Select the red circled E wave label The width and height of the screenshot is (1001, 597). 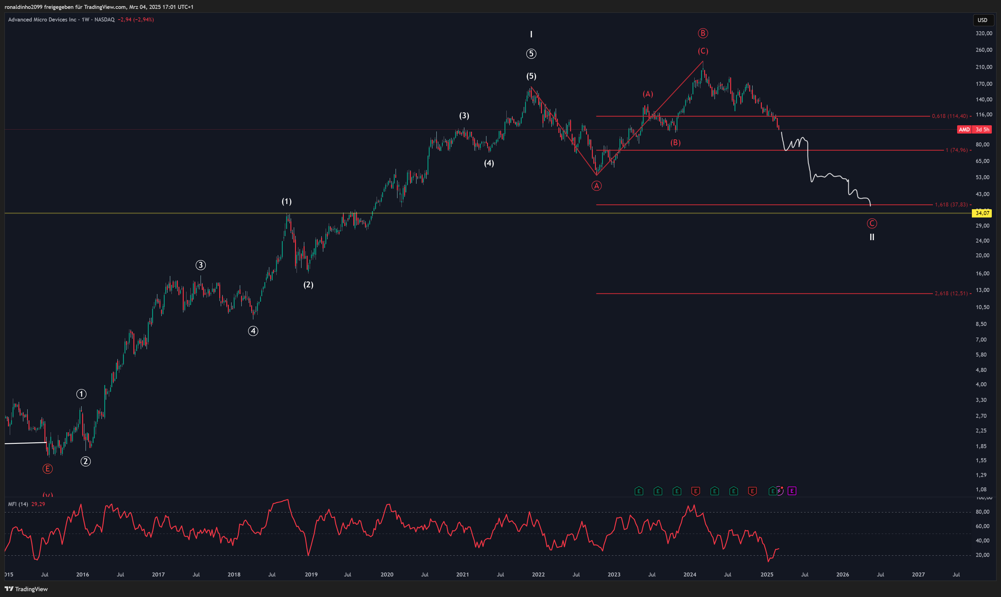point(48,469)
